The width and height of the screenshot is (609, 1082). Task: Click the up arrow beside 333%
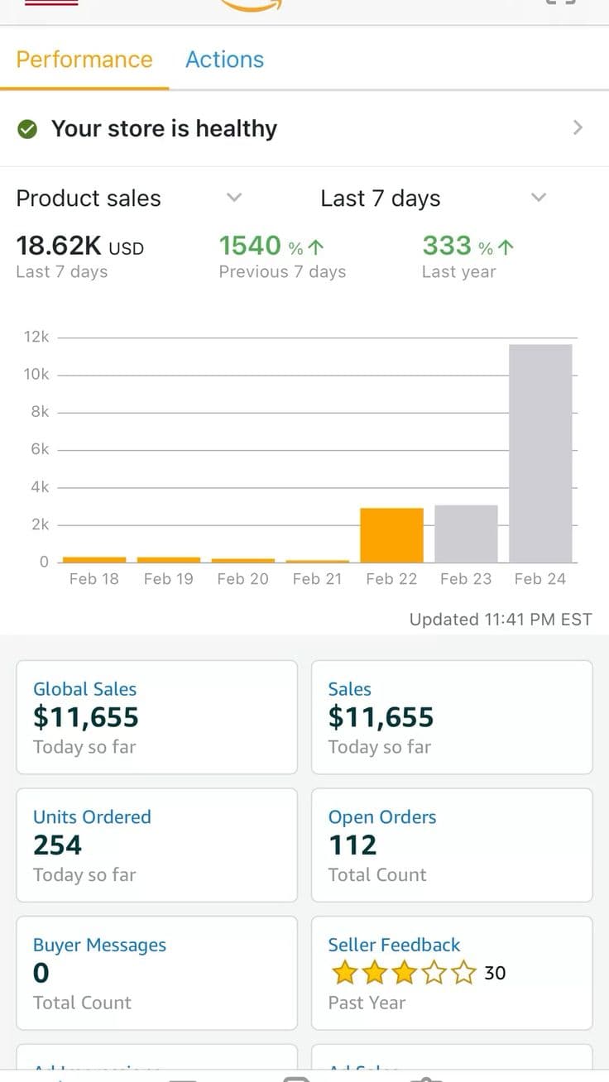(x=506, y=247)
